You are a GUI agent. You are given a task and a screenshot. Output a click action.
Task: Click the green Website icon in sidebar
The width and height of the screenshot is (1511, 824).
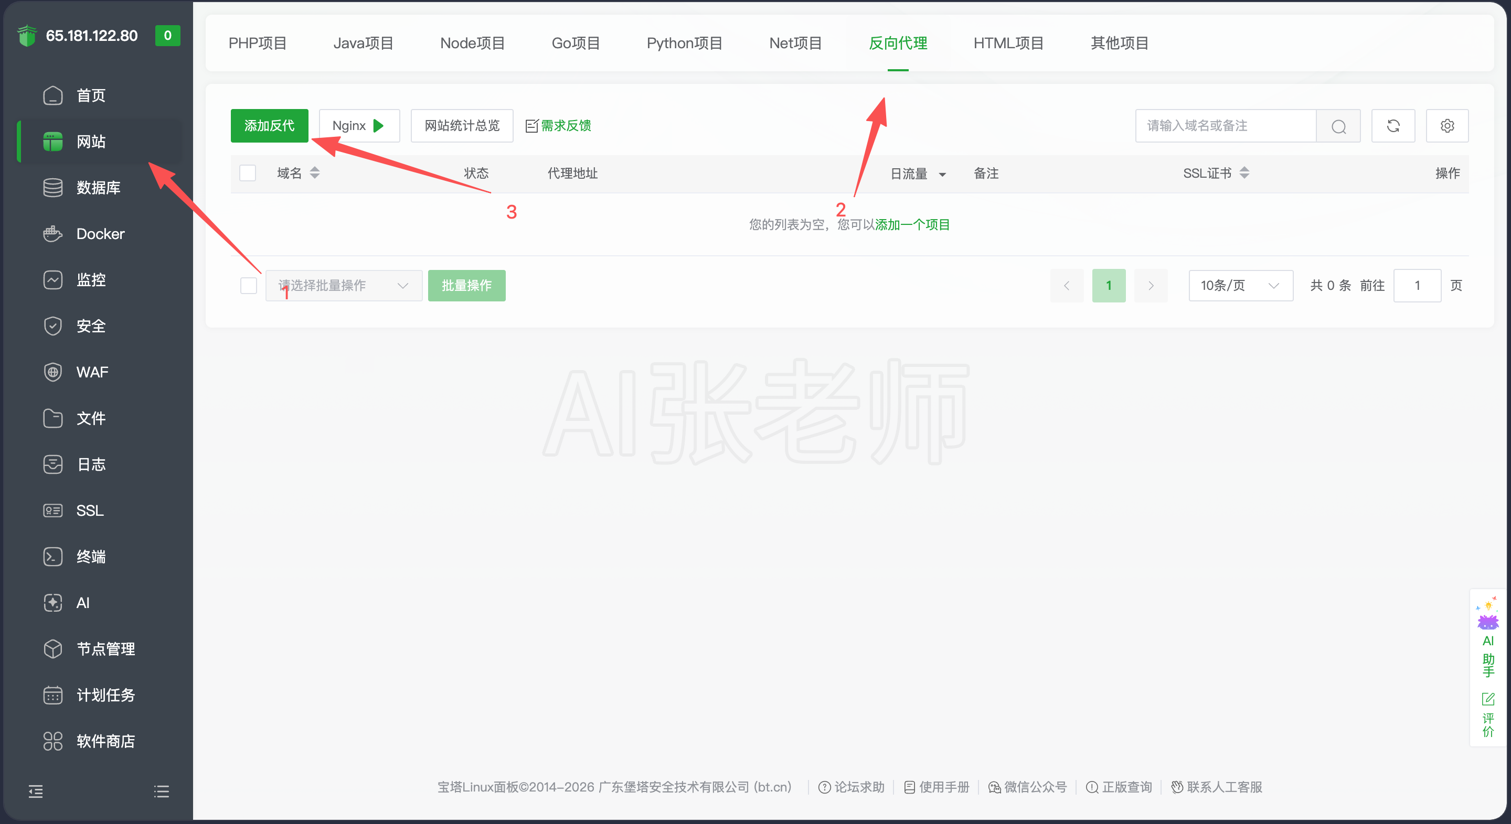coord(53,141)
